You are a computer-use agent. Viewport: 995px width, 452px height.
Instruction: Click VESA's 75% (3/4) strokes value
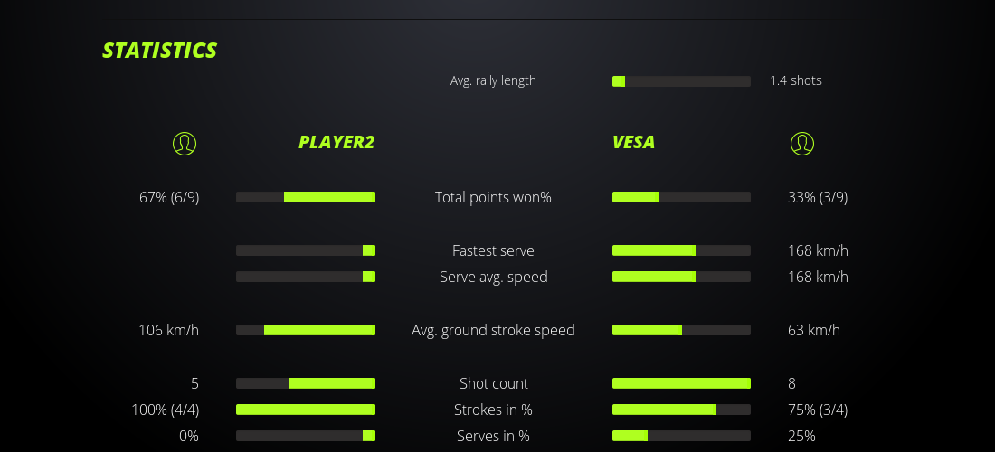(818, 410)
